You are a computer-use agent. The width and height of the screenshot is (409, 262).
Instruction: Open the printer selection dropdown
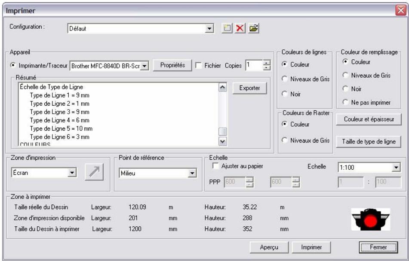click(x=145, y=66)
